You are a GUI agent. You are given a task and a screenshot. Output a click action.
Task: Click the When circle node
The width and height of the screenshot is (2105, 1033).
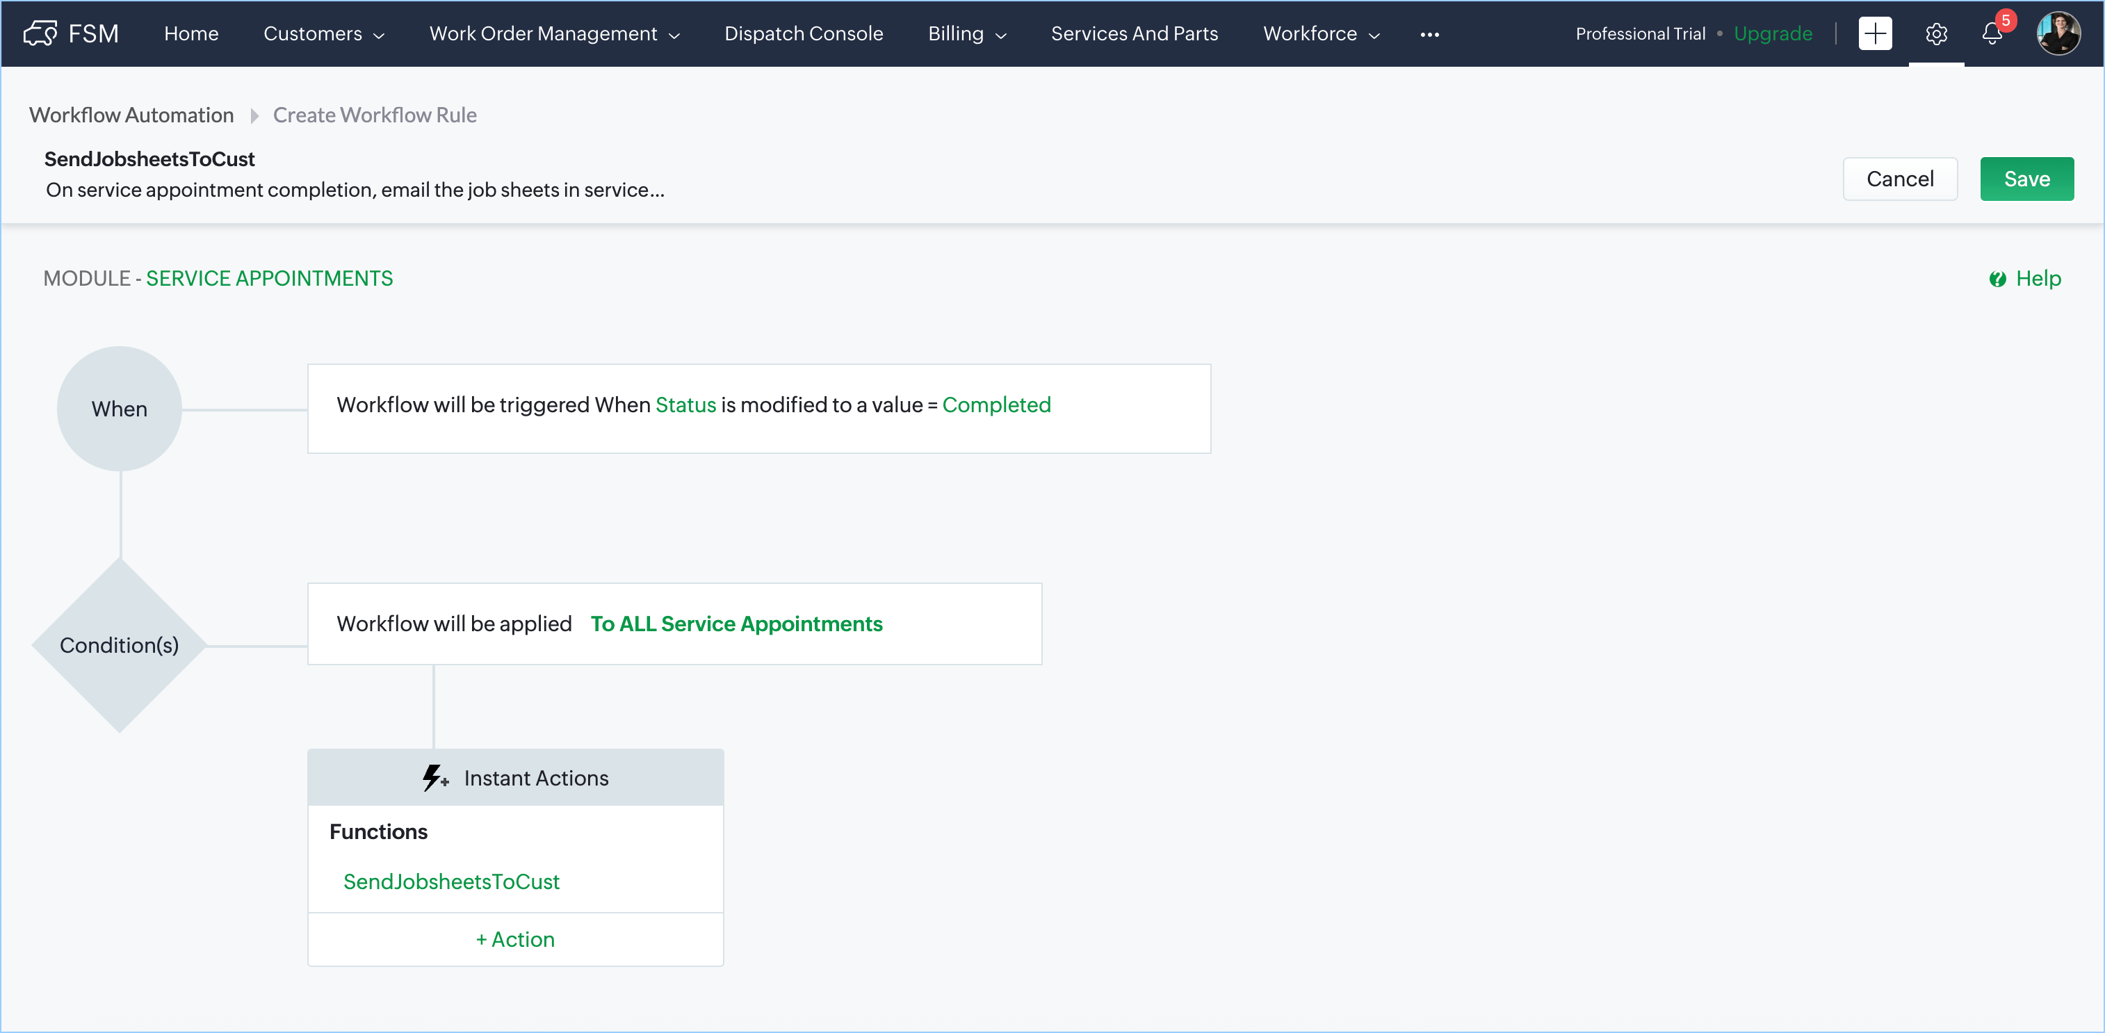click(120, 409)
